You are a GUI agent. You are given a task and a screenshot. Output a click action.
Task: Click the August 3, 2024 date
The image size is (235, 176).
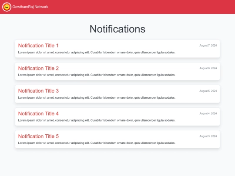(x=208, y=136)
